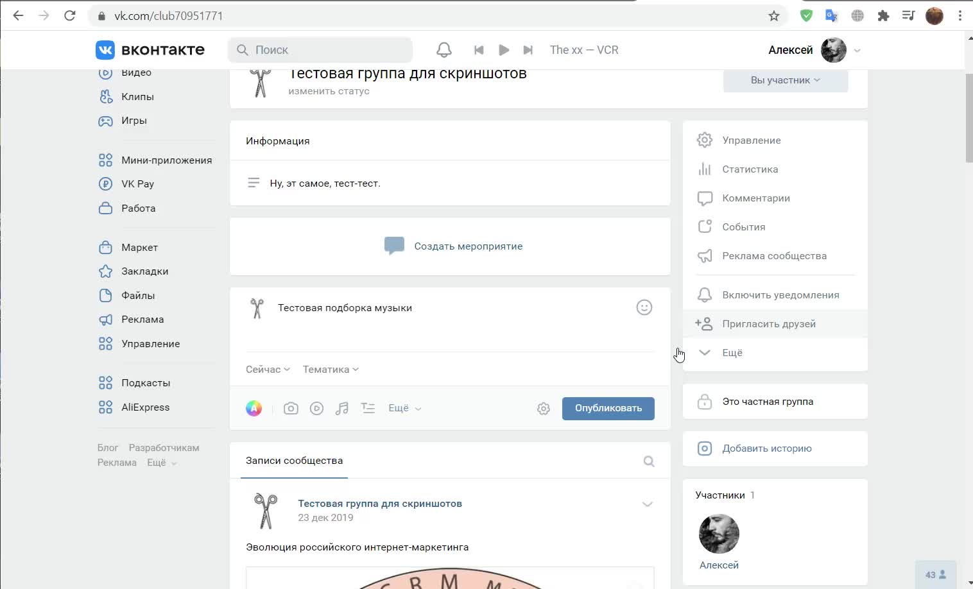
Task: Click изменить статус link
Action: pyautogui.click(x=329, y=91)
